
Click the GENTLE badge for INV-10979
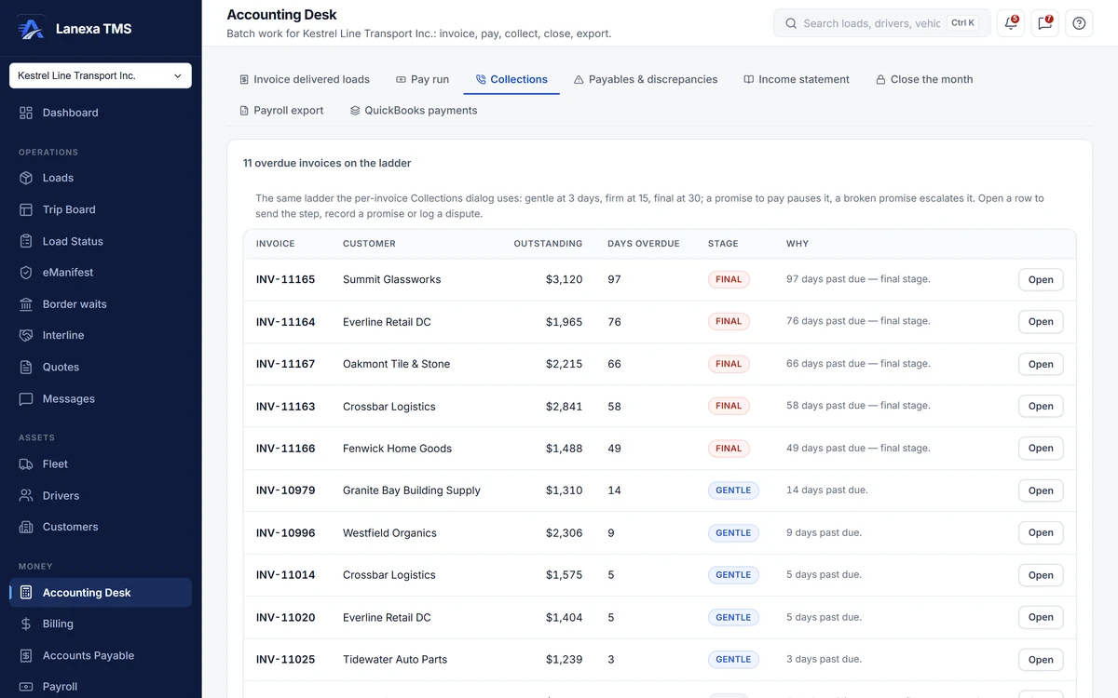tap(733, 490)
